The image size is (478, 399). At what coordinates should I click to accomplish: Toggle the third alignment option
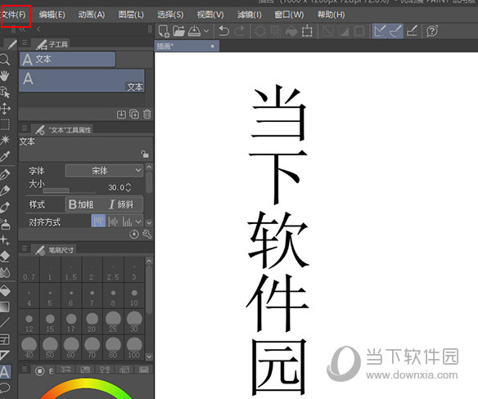coord(127,222)
